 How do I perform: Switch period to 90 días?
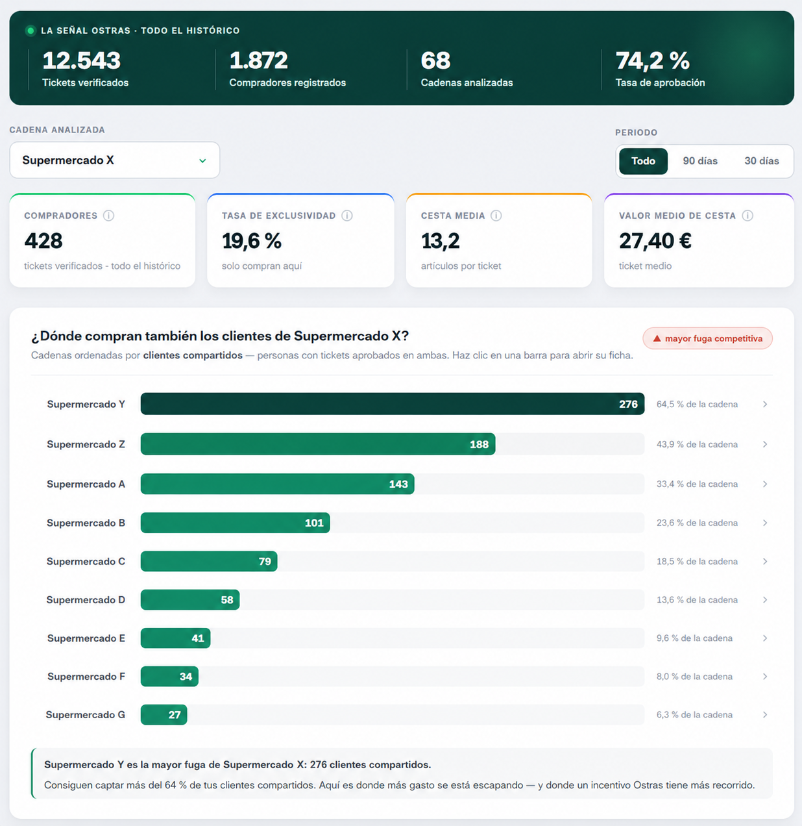(x=700, y=161)
